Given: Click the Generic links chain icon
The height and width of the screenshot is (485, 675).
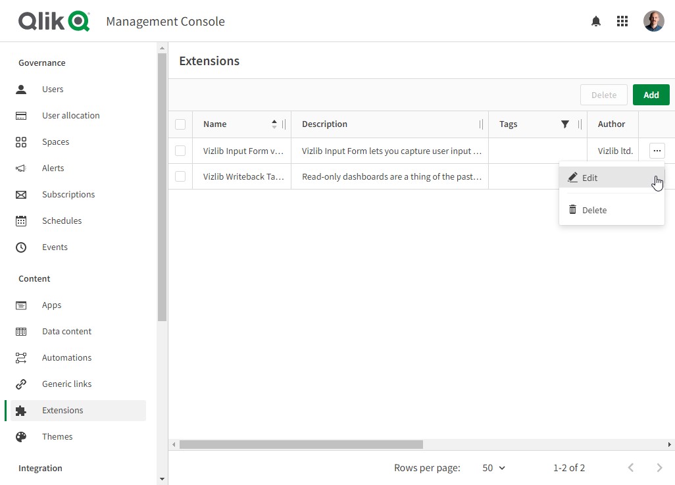Looking at the screenshot, I should click(x=21, y=384).
